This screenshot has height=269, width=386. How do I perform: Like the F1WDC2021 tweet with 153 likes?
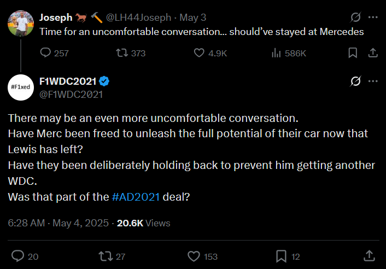(194, 256)
